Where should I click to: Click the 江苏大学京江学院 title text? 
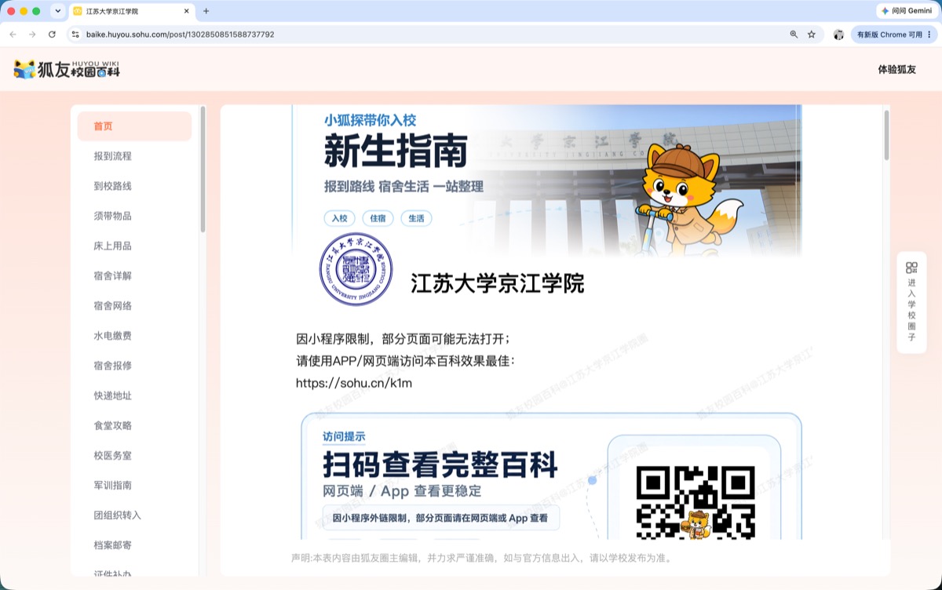498,283
